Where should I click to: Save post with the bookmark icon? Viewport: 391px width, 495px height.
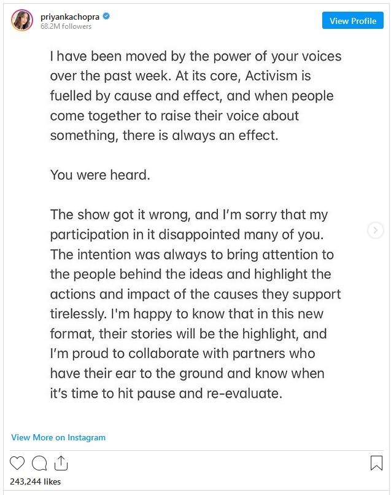coord(376,463)
